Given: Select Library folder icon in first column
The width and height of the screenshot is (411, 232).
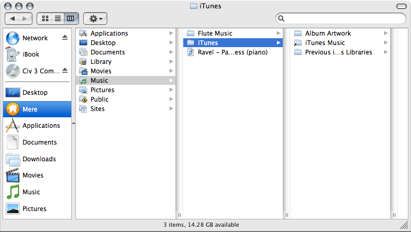Looking at the screenshot, I should click(83, 62).
